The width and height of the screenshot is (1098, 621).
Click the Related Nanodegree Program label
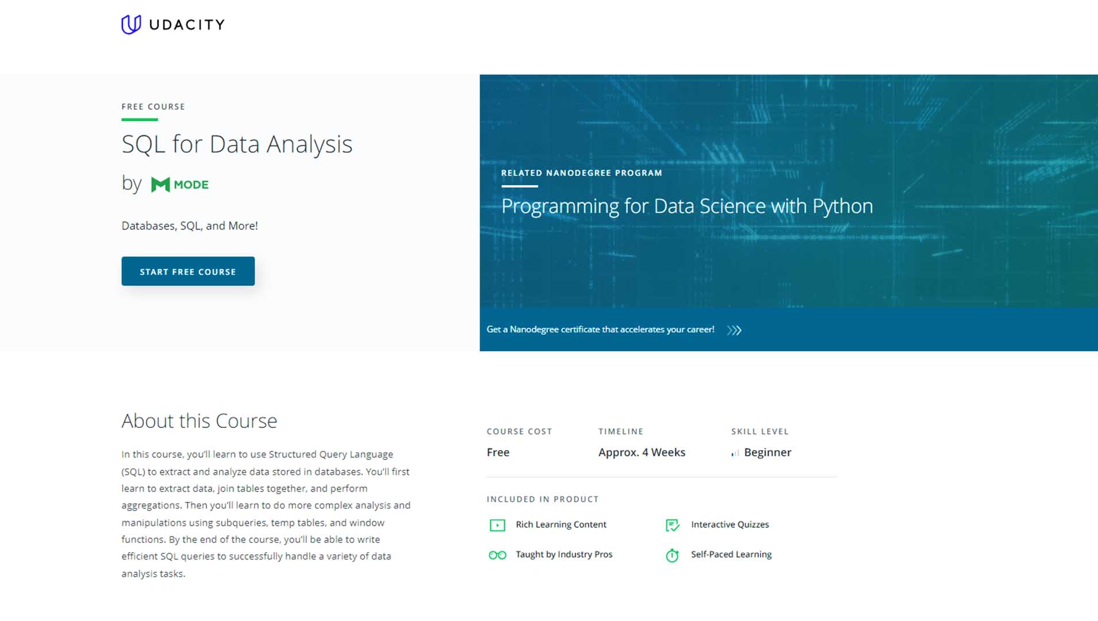pyautogui.click(x=581, y=172)
